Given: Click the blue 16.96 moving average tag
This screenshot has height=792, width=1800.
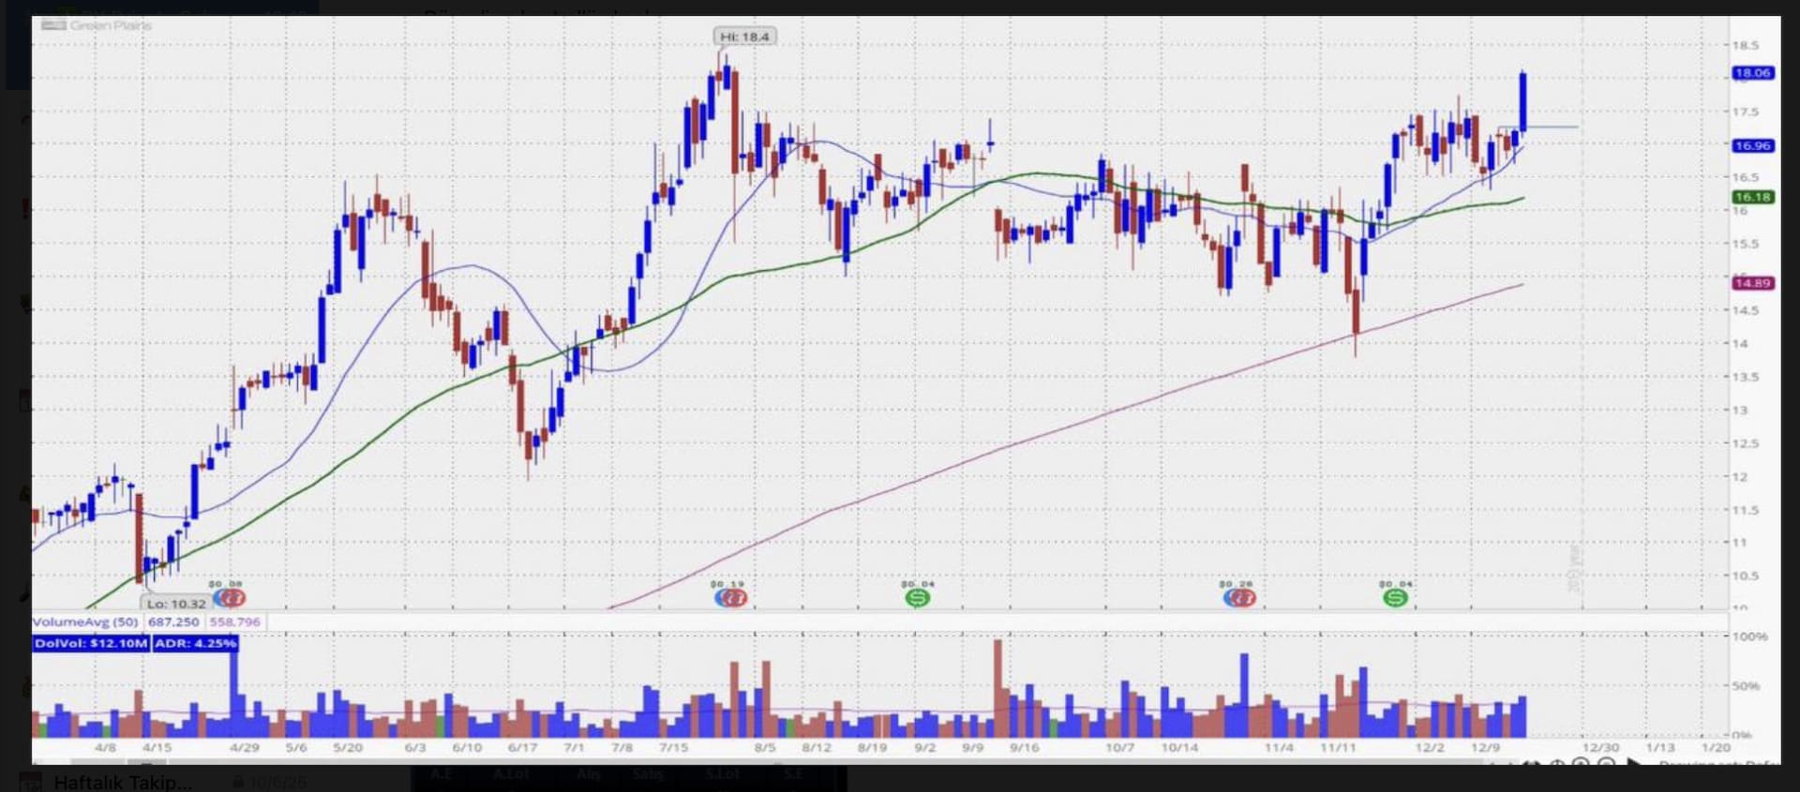Looking at the screenshot, I should tap(1752, 145).
